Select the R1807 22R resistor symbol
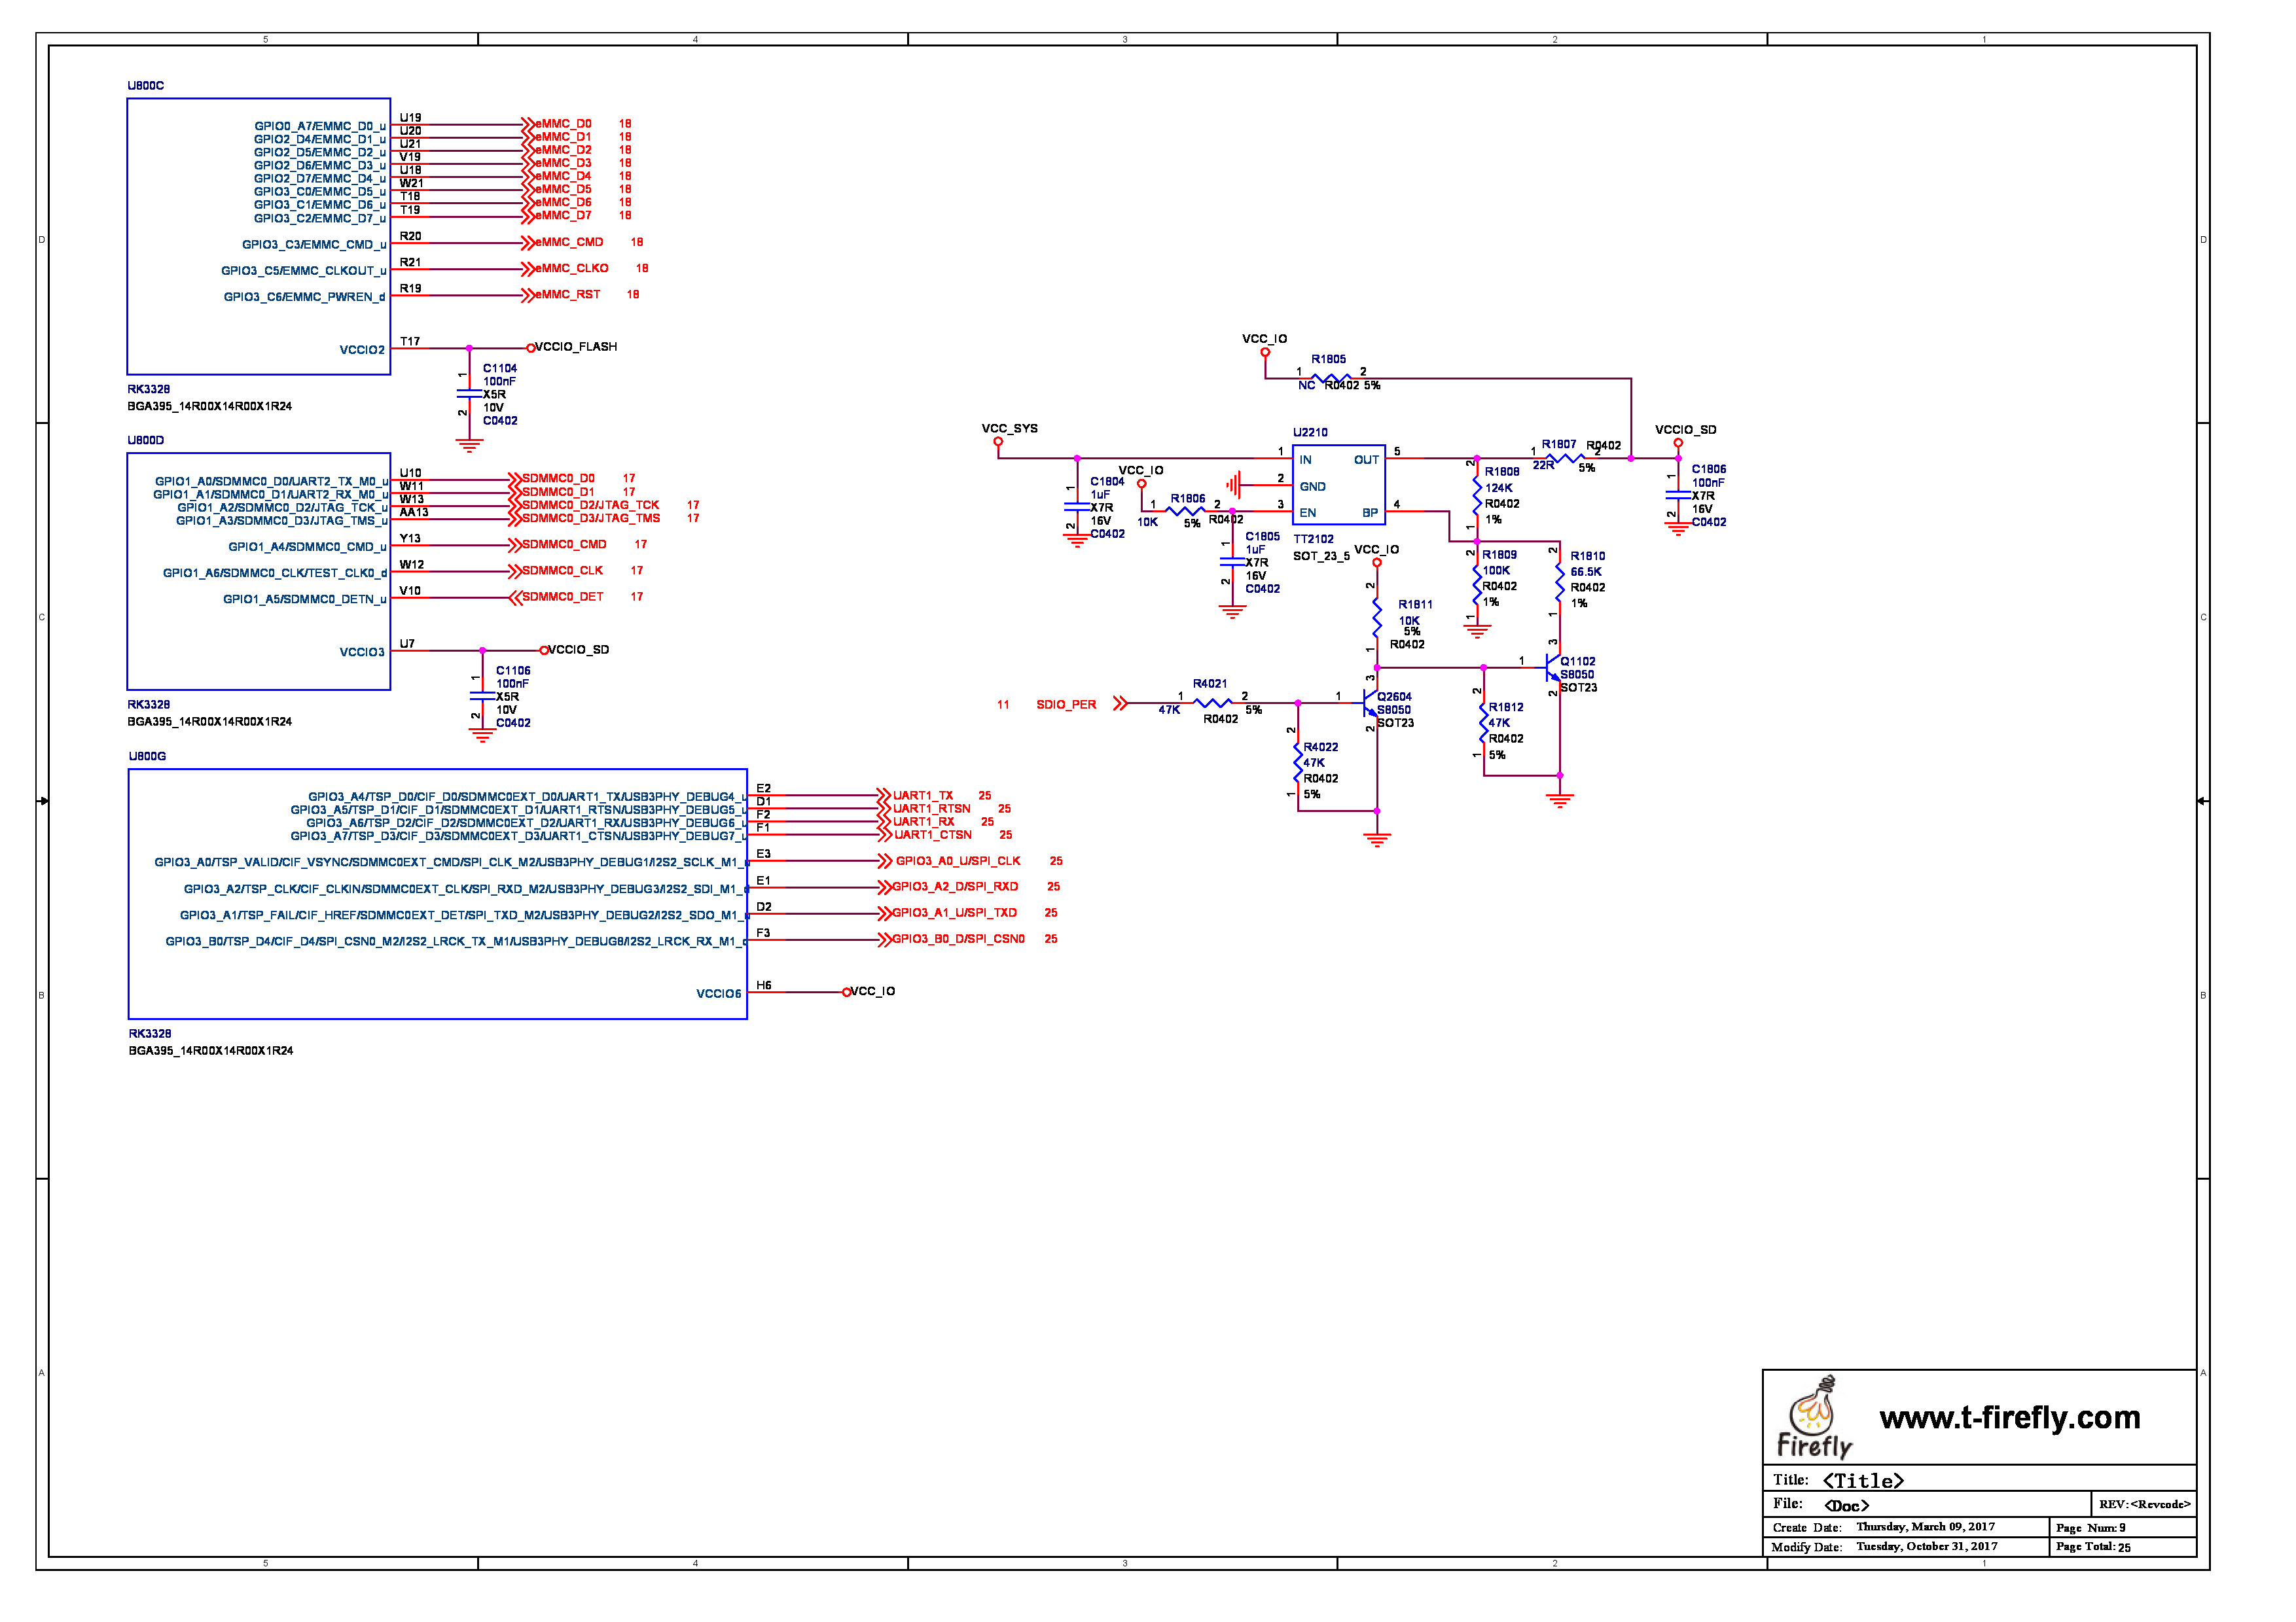The width and height of the screenshot is (2296, 1622). tap(1565, 459)
